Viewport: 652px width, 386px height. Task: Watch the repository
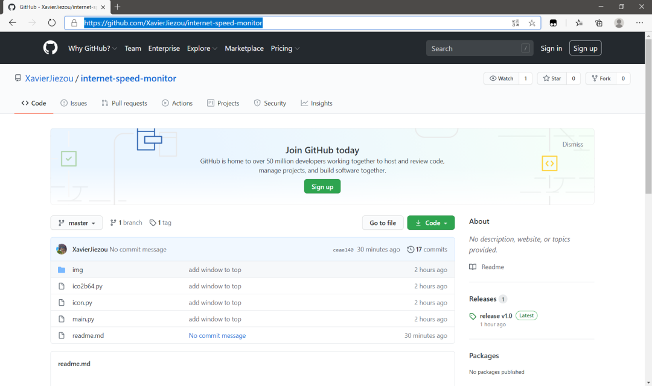click(501, 78)
